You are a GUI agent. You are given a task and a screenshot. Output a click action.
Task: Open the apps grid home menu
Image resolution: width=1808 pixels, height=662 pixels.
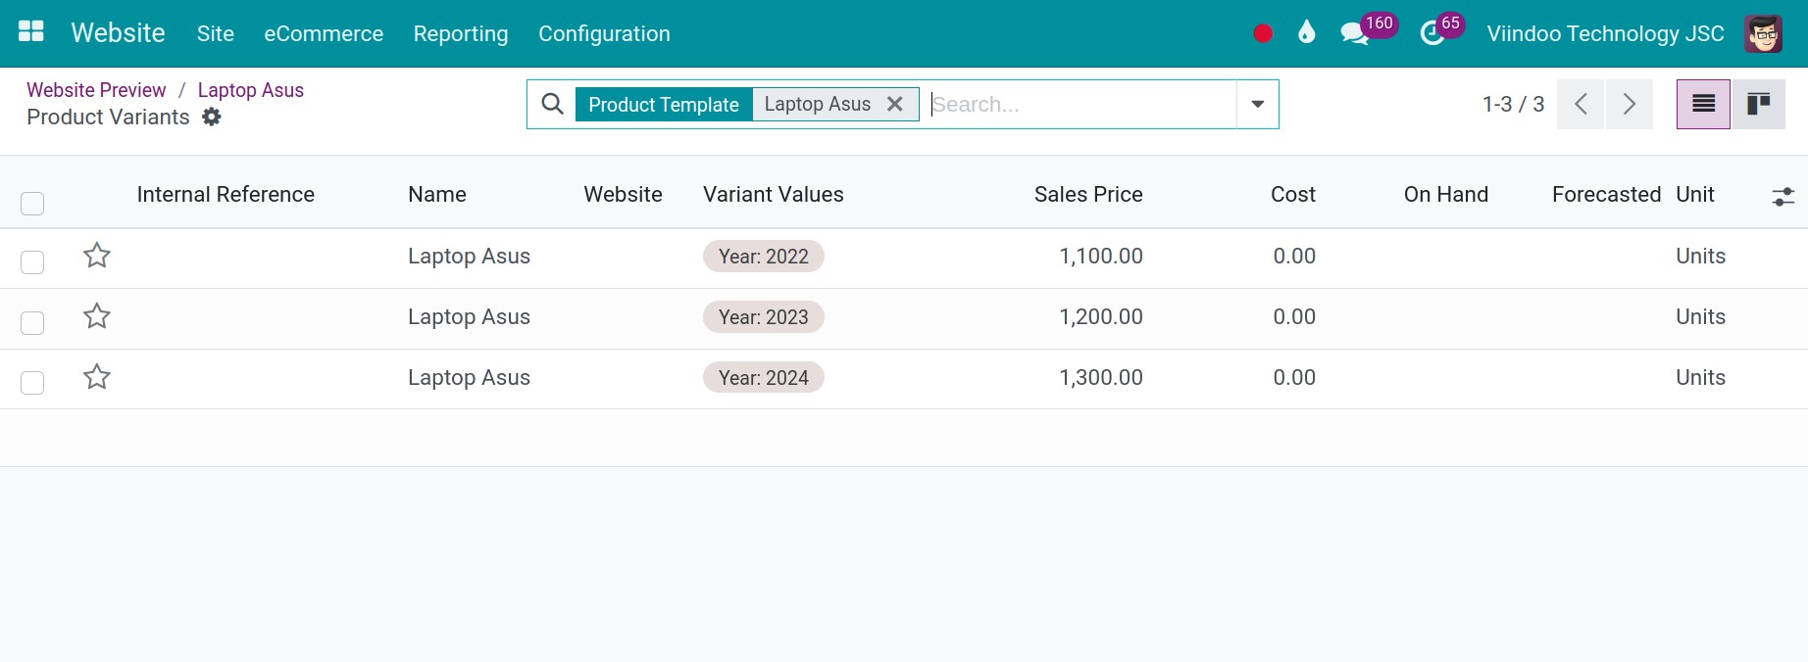pos(31,32)
